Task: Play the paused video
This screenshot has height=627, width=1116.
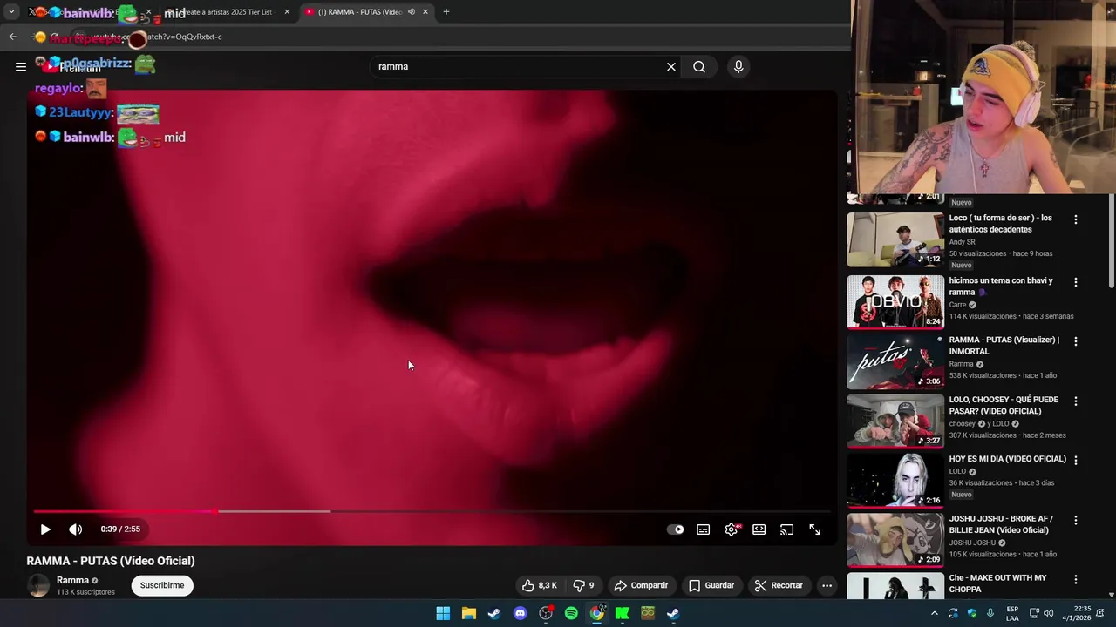Action: pyautogui.click(x=45, y=529)
